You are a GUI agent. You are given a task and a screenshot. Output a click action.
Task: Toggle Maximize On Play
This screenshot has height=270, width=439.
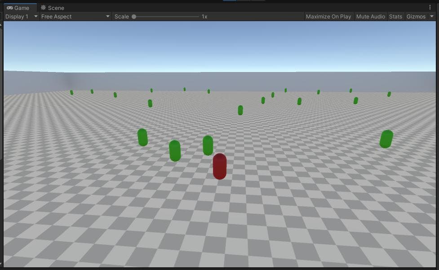pyautogui.click(x=328, y=17)
